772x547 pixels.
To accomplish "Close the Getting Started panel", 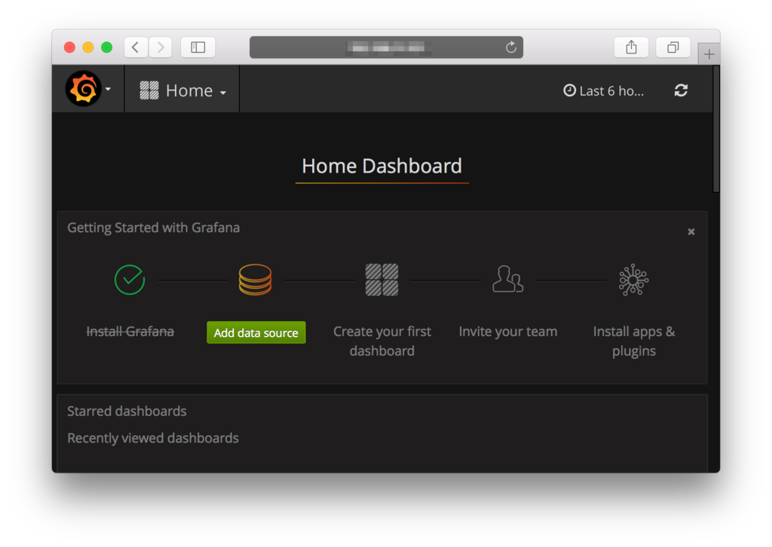I will 691,232.
